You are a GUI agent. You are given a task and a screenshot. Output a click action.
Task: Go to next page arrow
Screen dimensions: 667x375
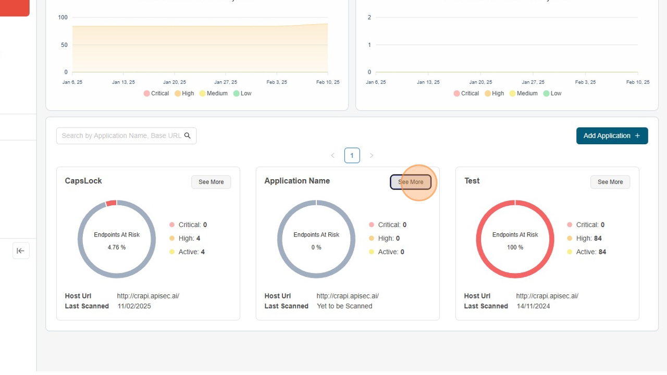(372, 156)
